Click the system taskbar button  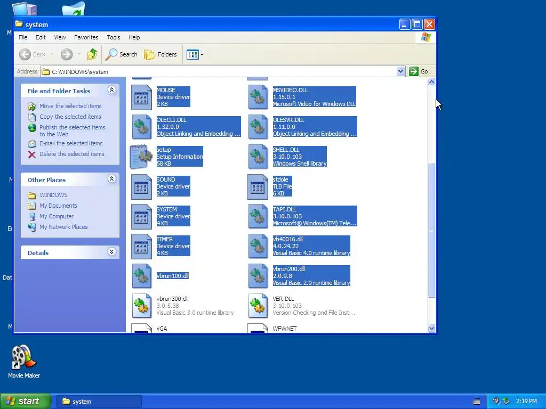point(99,402)
